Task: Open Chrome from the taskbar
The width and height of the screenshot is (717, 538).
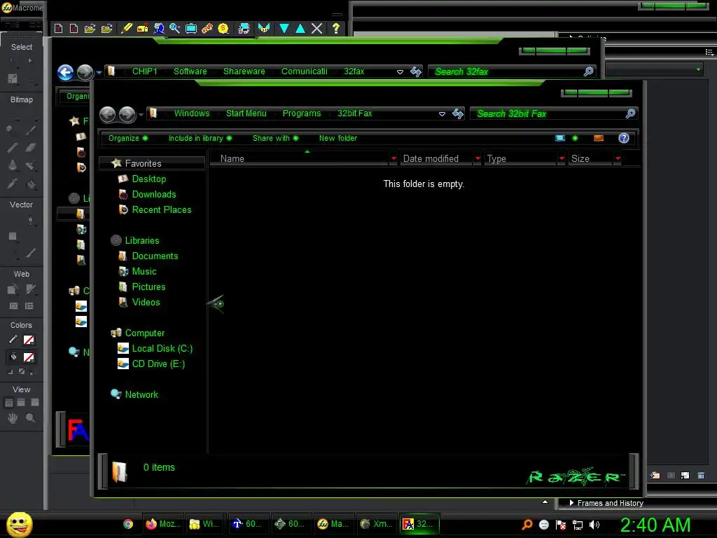Action: [128, 524]
